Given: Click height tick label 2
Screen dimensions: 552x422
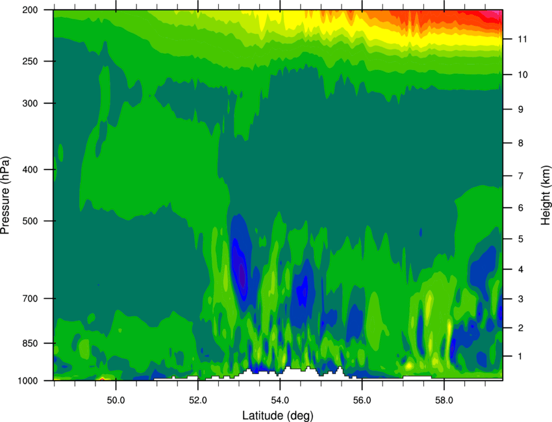Looking at the screenshot, I should click(521, 328).
